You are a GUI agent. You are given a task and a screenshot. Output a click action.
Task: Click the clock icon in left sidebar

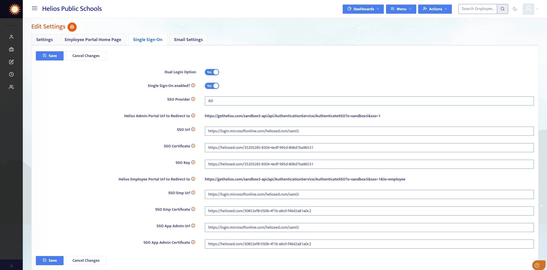pyautogui.click(x=11, y=74)
